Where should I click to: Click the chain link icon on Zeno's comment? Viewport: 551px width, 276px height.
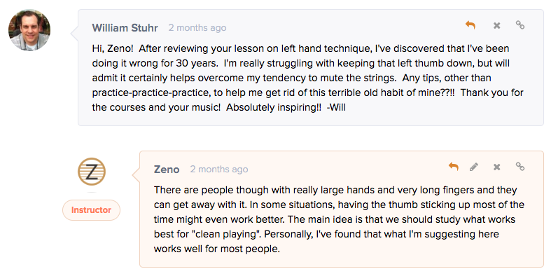click(x=520, y=166)
